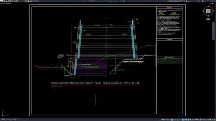Open the layer name dropdown in top toolbar

point(35,1)
